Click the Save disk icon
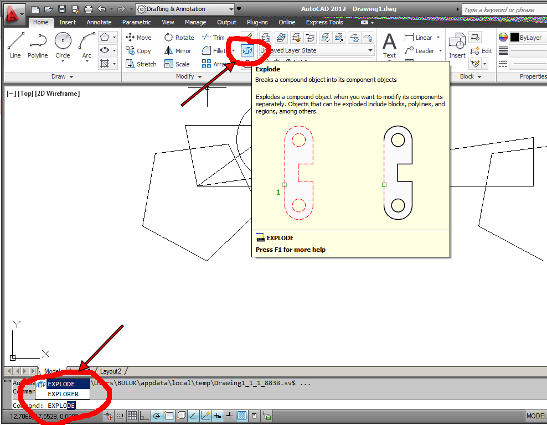The height and width of the screenshot is (425, 547). tap(62, 9)
